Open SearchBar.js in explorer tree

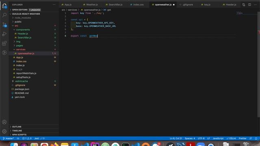pyautogui.click(x=34, y=38)
